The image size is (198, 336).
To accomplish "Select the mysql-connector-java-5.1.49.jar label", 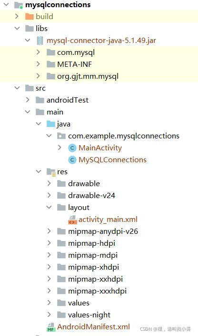I will point(101,41).
